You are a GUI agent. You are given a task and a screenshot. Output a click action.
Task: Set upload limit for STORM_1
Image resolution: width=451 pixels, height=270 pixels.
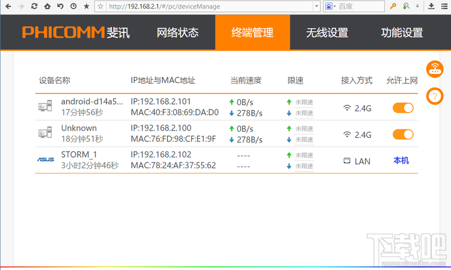pos(304,155)
